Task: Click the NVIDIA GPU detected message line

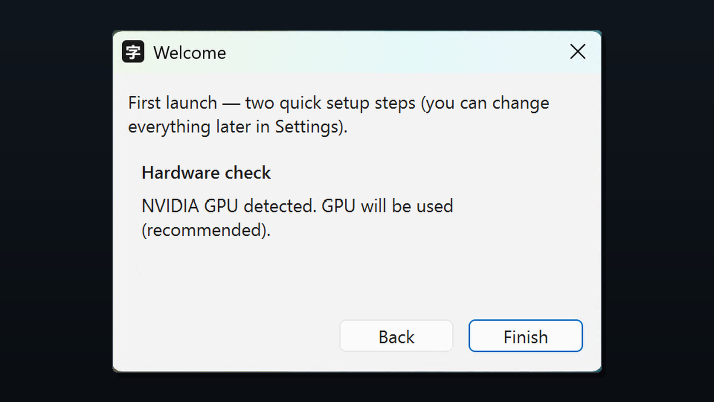Action: tap(297, 206)
